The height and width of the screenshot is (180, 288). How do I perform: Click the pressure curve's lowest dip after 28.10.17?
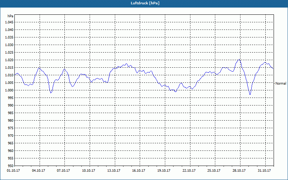(250, 94)
